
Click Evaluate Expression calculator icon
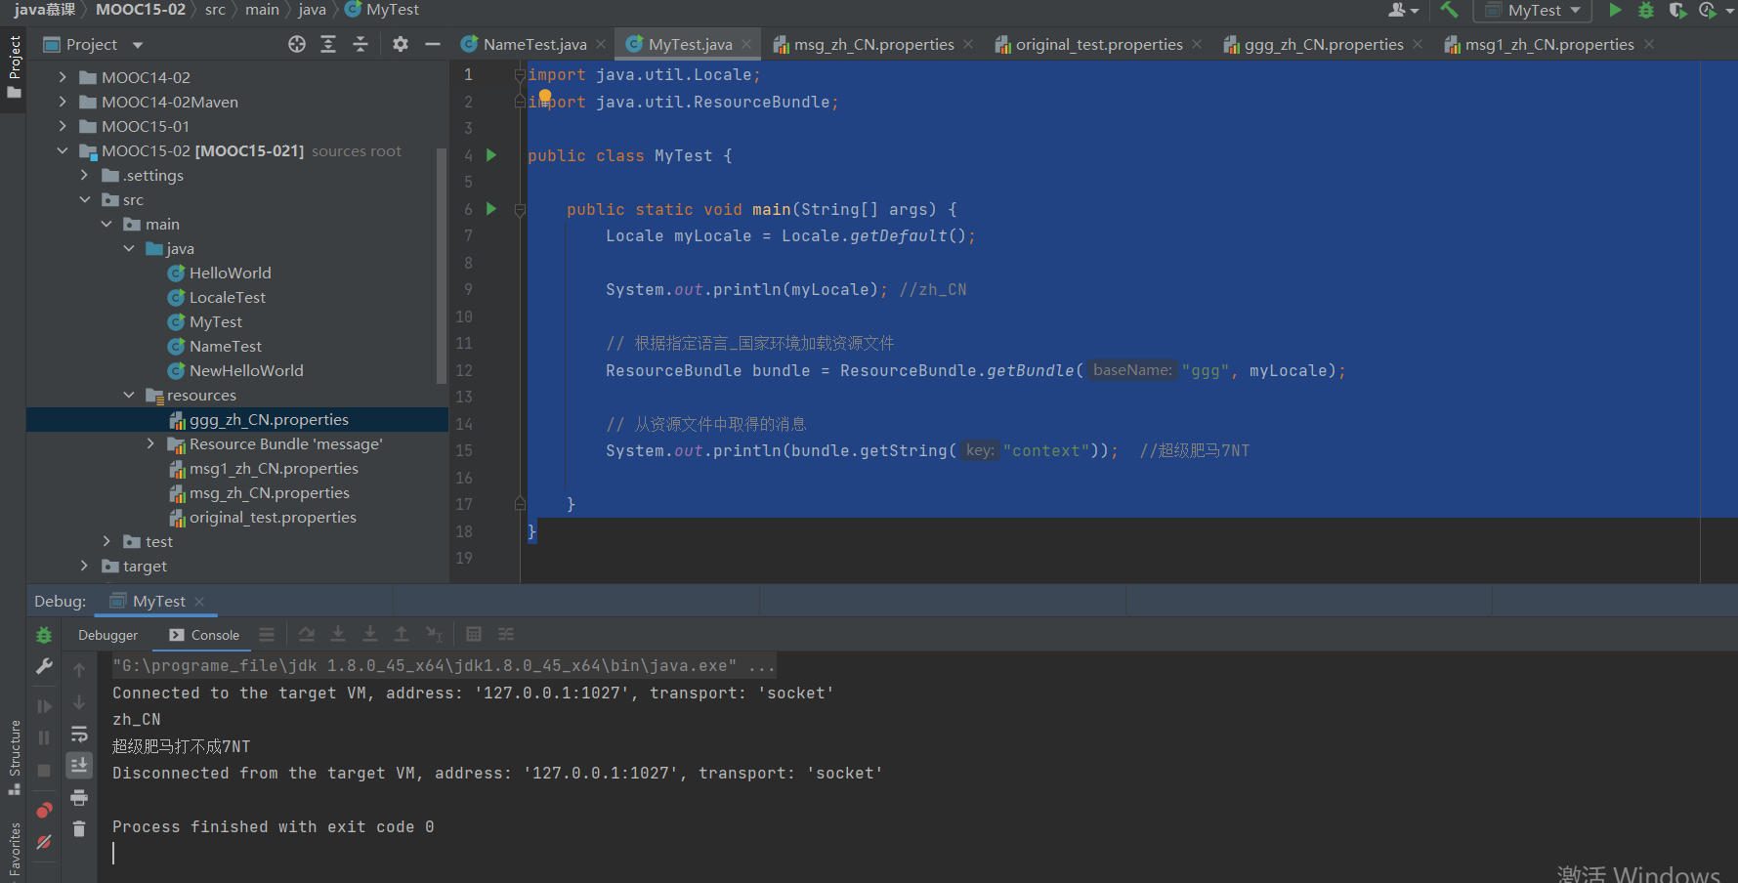coord(474,635)
